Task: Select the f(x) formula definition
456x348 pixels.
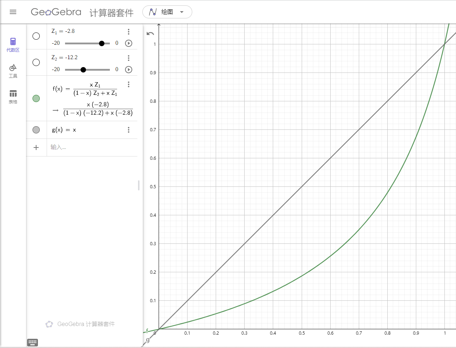Action: tap(85, 89)
